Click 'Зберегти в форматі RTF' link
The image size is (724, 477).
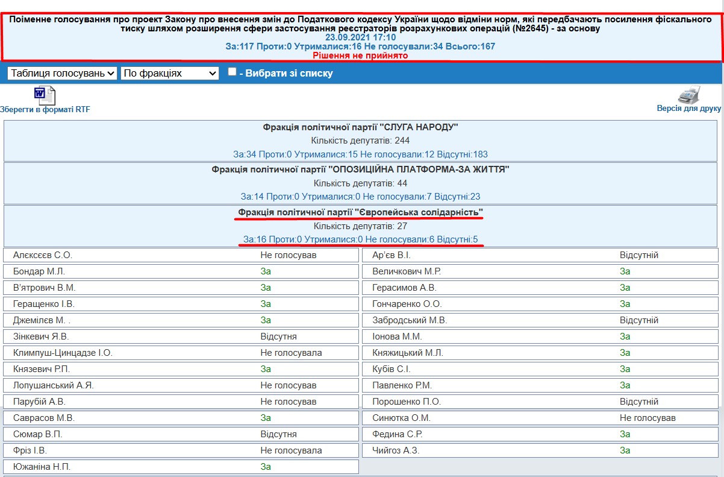[x=45, y=110]
